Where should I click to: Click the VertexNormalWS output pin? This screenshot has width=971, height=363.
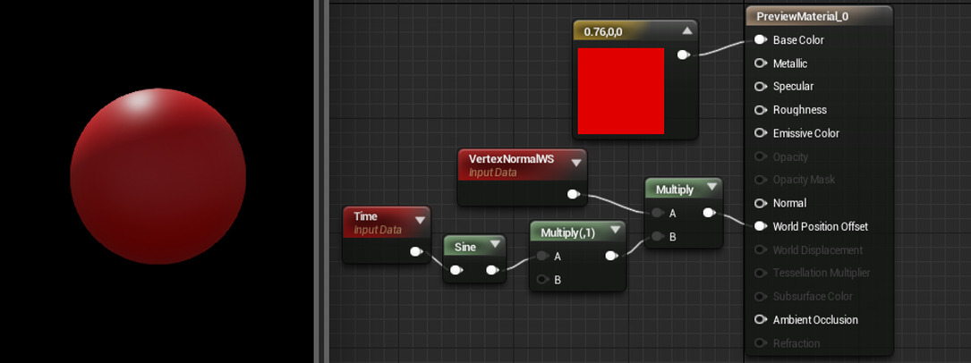(x=573, y=194)
